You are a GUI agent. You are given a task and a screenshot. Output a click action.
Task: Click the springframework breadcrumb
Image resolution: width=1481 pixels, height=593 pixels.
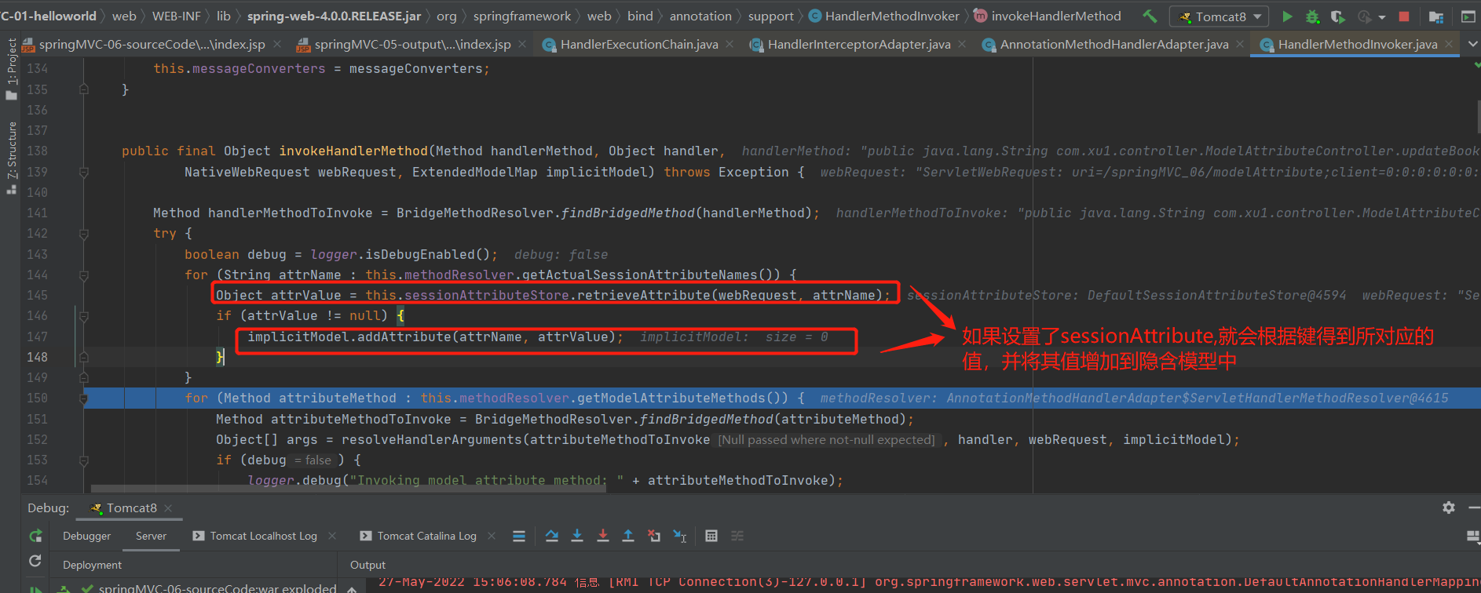pyautogui.click(x=522, y=16)
